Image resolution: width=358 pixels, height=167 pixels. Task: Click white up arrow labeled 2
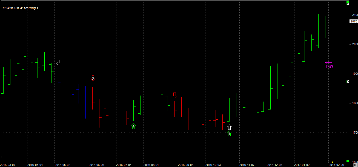229,127
